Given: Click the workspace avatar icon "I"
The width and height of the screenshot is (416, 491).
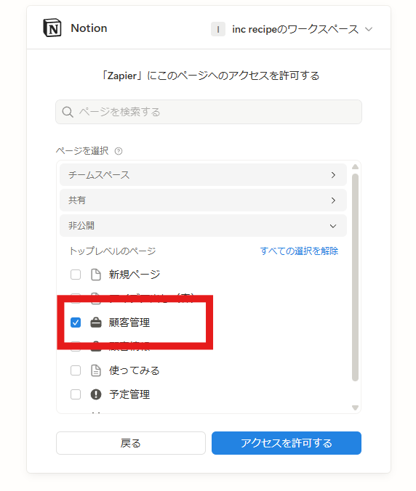Looking at the screenshot, I should pos(218,29).
